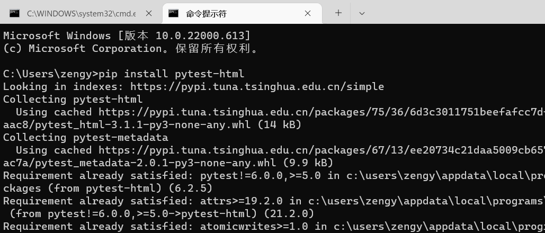Screen dimensions: 545x233
Task: Open the pypi.tuna.tsinghua.edu.cn/simple index link
Action: click(x=257, y=87)
